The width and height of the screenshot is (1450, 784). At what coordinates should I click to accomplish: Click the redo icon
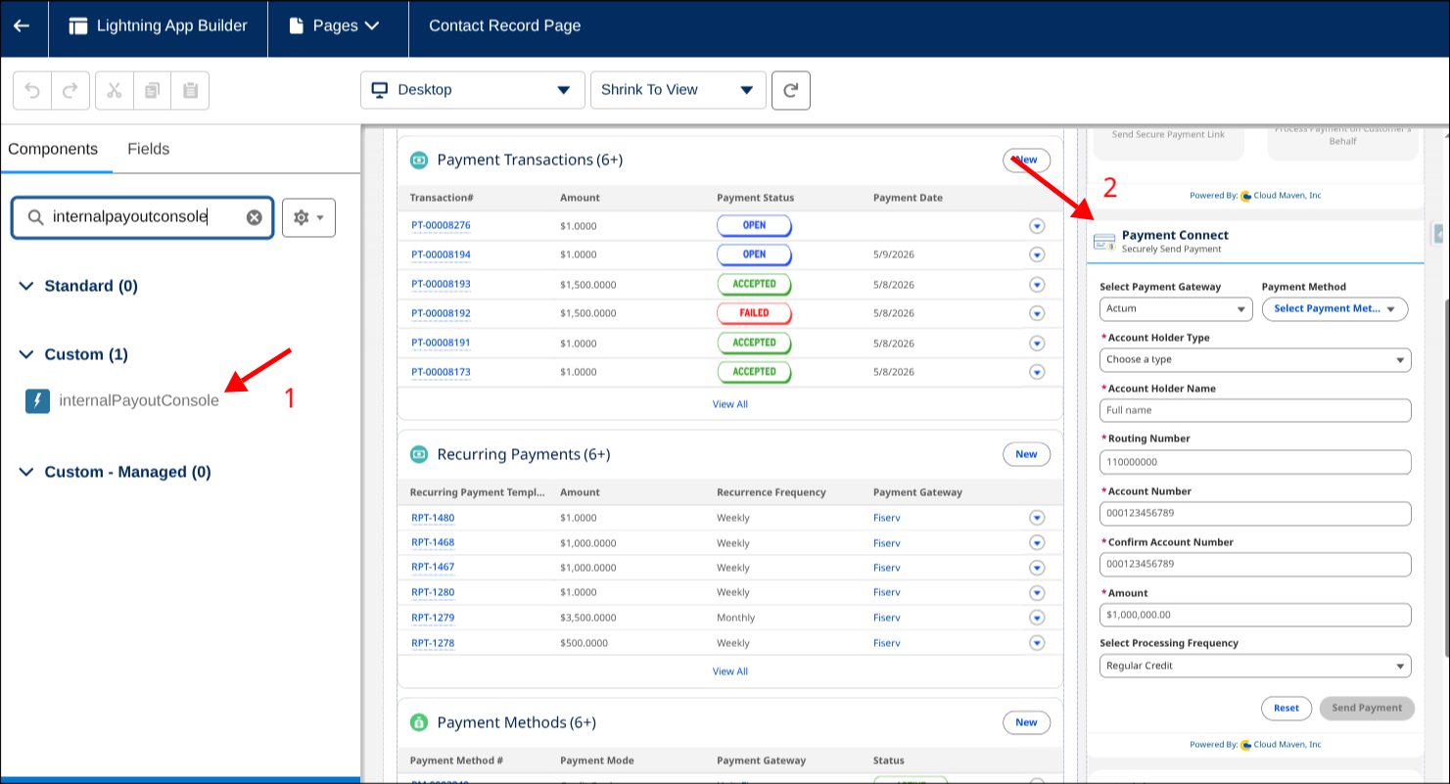(x=70, y=90)
